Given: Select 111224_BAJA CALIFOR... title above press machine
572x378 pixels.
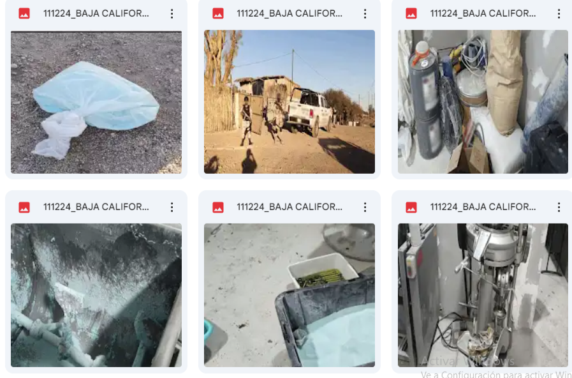Looking at the screenshot, I should 483,207.
